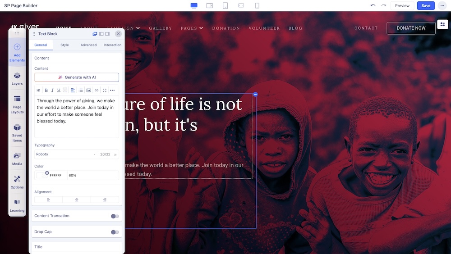Switch to laptop device view
Screen dimensions: 451x254
pos(209,5)
